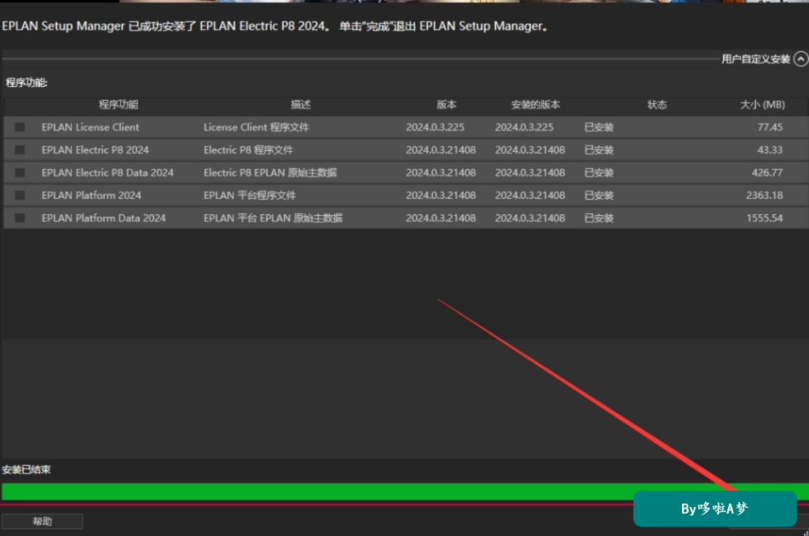This screenshot has width=809, height=536.
Task: Select the EPLAN 平台程序文件 description cell
Action: tap(250, 195)
